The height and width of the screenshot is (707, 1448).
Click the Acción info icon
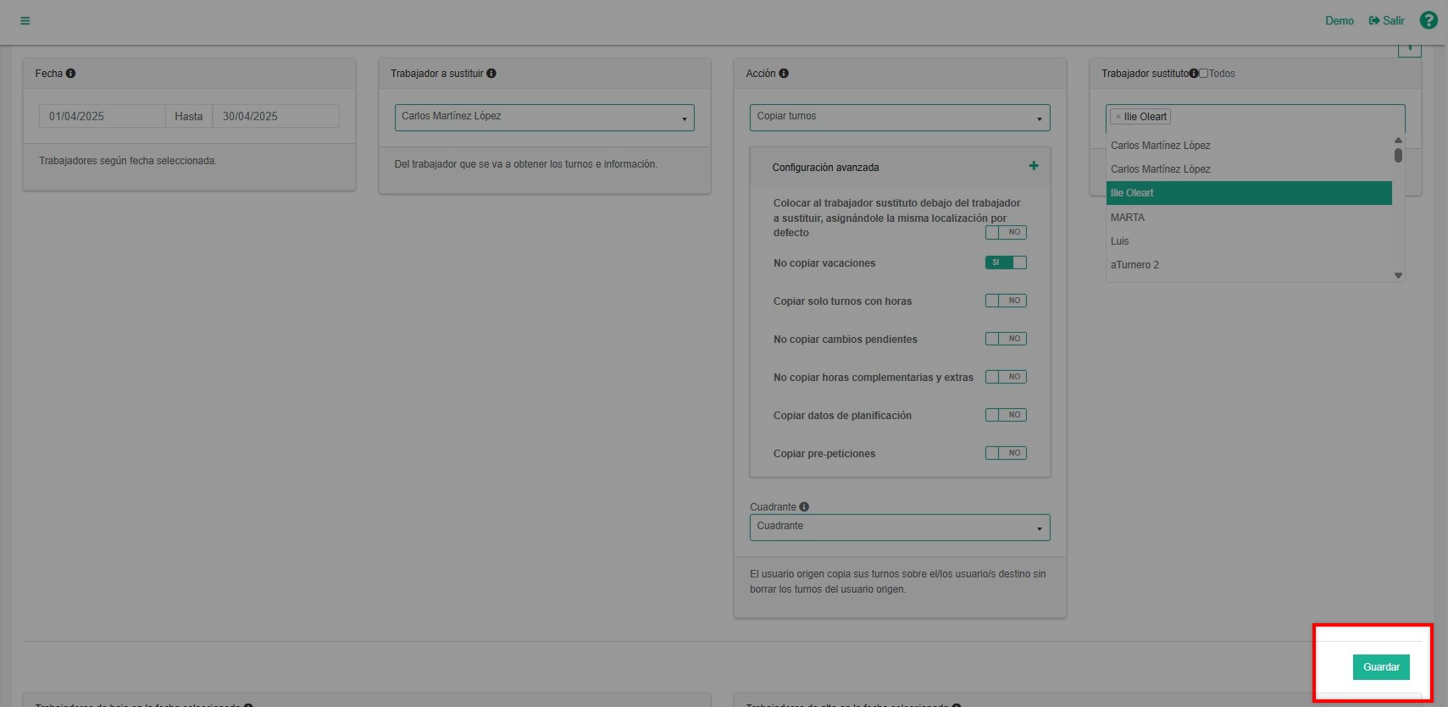tap(784, 74)
